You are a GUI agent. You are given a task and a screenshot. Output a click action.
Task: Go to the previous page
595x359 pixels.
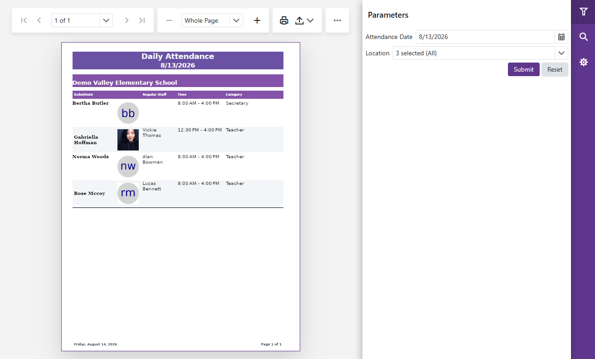click(x=39, y=20)
